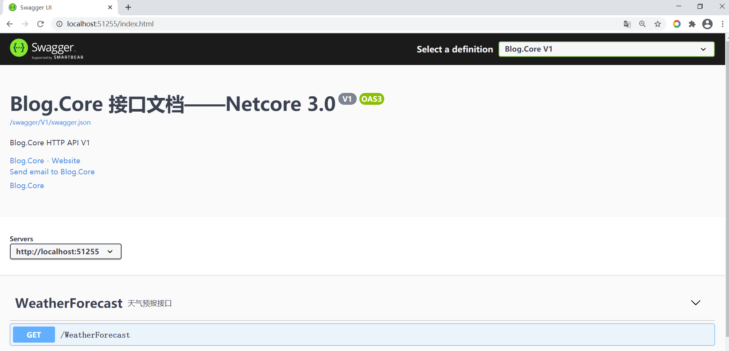
Task: Open the Servers http://localhost:51255 dropdown
Action: [66, 252]
